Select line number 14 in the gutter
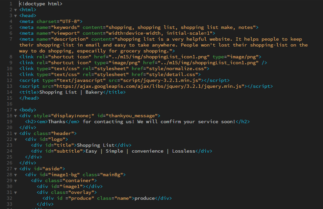Viewport: 323px width, 209px height. pyautogui.click(x=9, y=92)
